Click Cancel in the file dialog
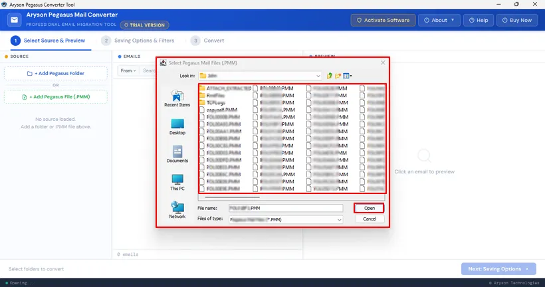The image size is (545, 287). (369, 219)
